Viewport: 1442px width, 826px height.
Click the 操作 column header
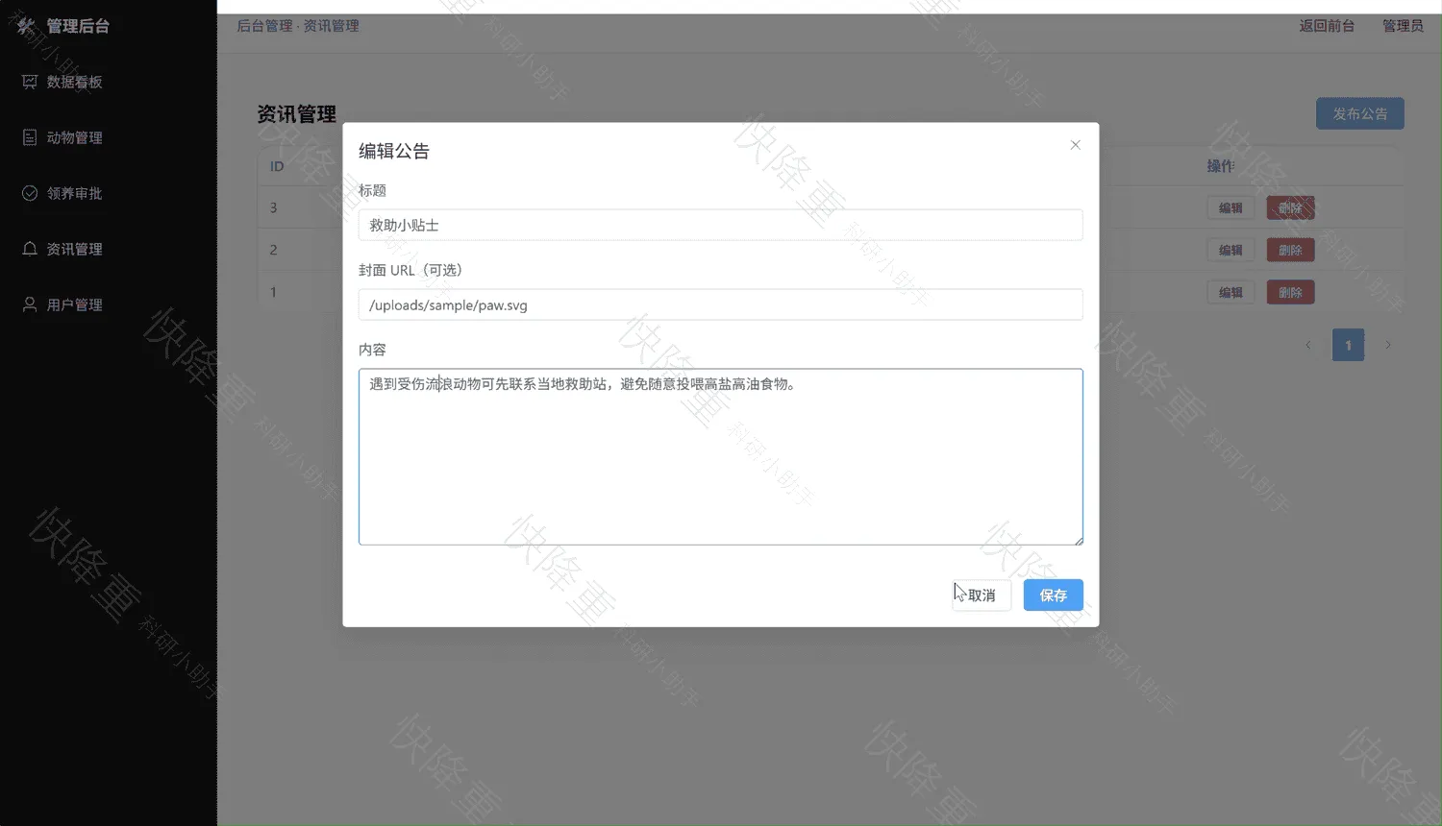(1221, 166)
